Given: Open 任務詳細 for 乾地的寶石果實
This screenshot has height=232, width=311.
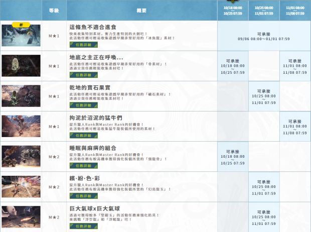Looking at the screenshot, I should coord(83,105).
